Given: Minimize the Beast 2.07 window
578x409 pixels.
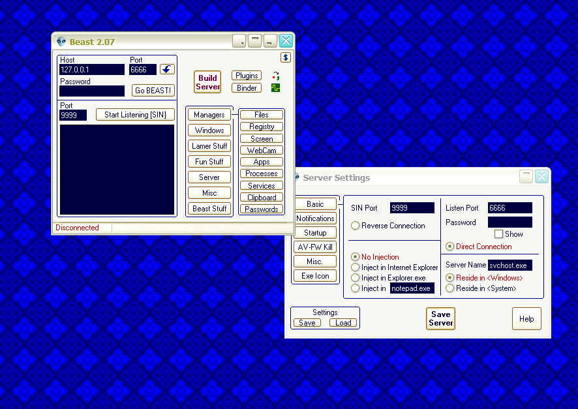Looking at the screenshot, I should pos(270,40).
